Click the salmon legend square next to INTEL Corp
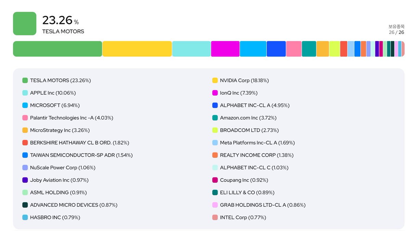This screenshot has width=411, height=231. [x=215, y=217]
